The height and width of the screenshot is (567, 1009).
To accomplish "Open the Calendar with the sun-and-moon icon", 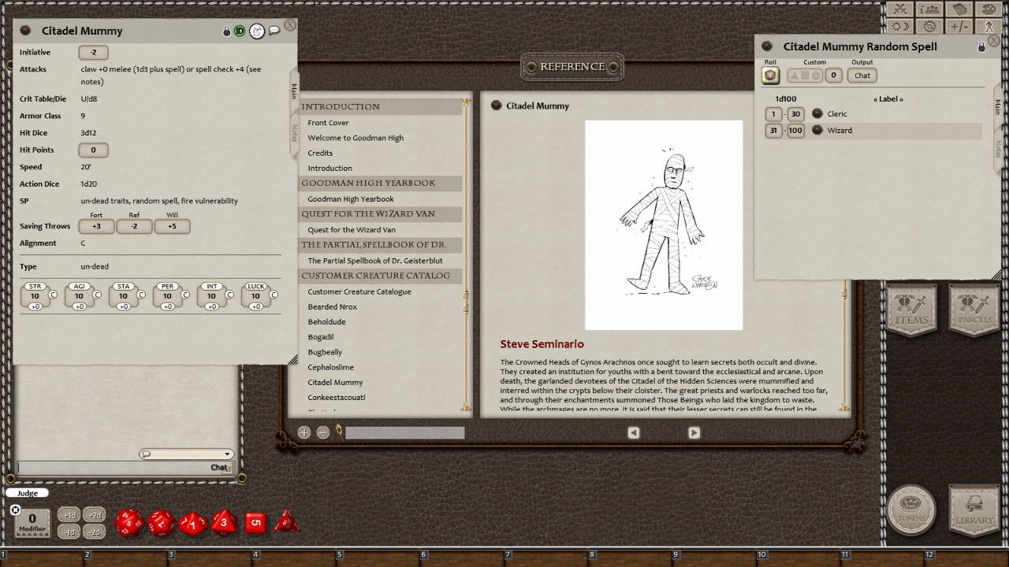I will tap(899, 26).
